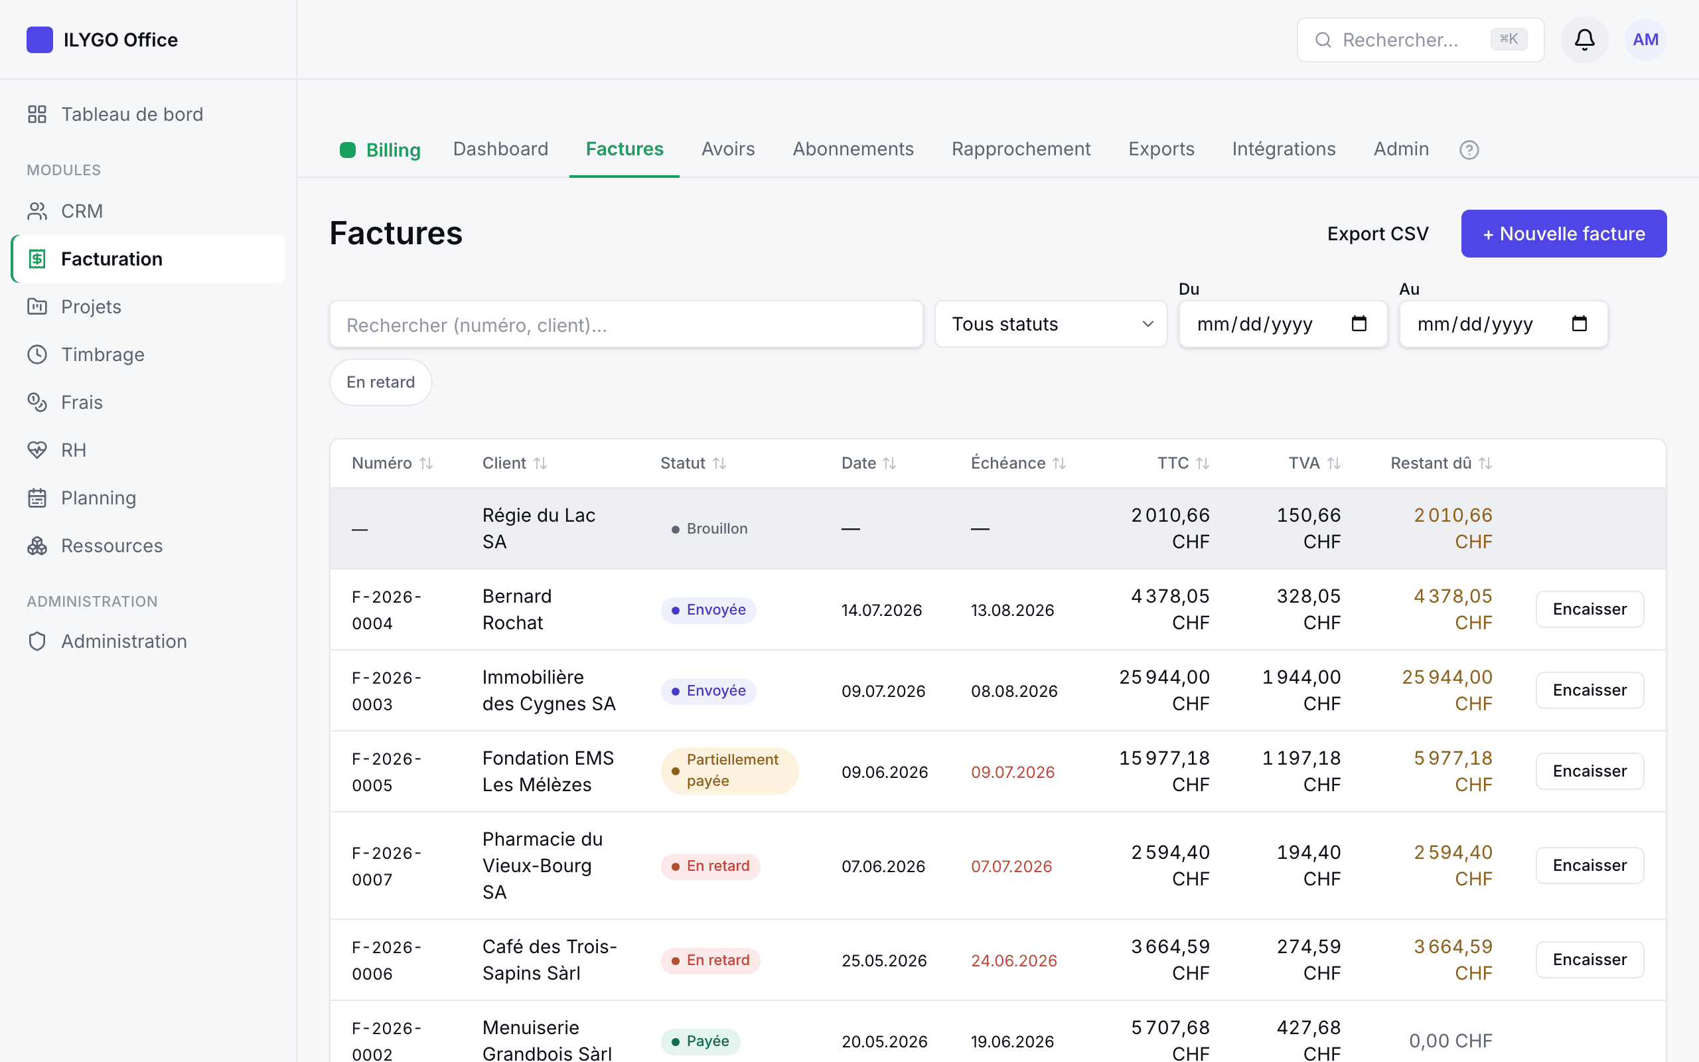Click the Nouvelle facture button
Screen dimensions: 1699x1062
[1564, 234]
